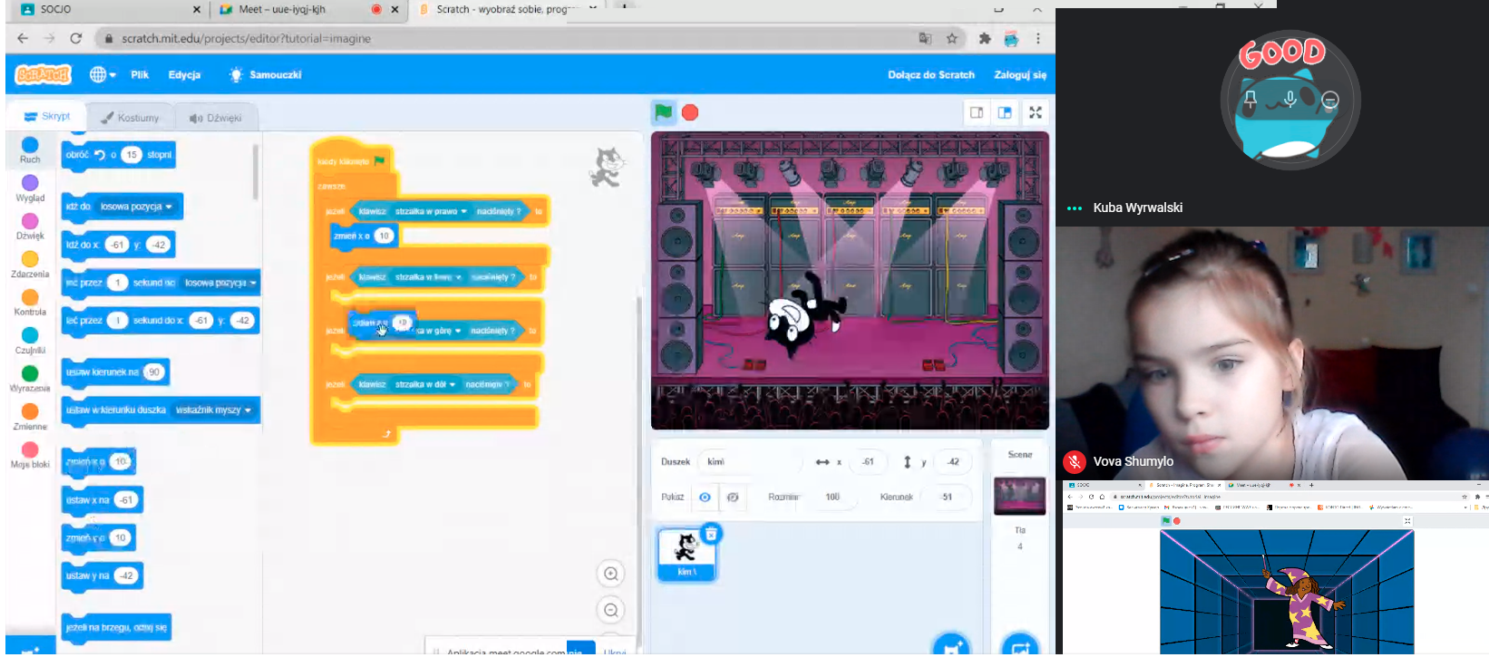Select the Ruch block category
Viewport: 1489px width, 667px height.
click(x=30, y=150)
